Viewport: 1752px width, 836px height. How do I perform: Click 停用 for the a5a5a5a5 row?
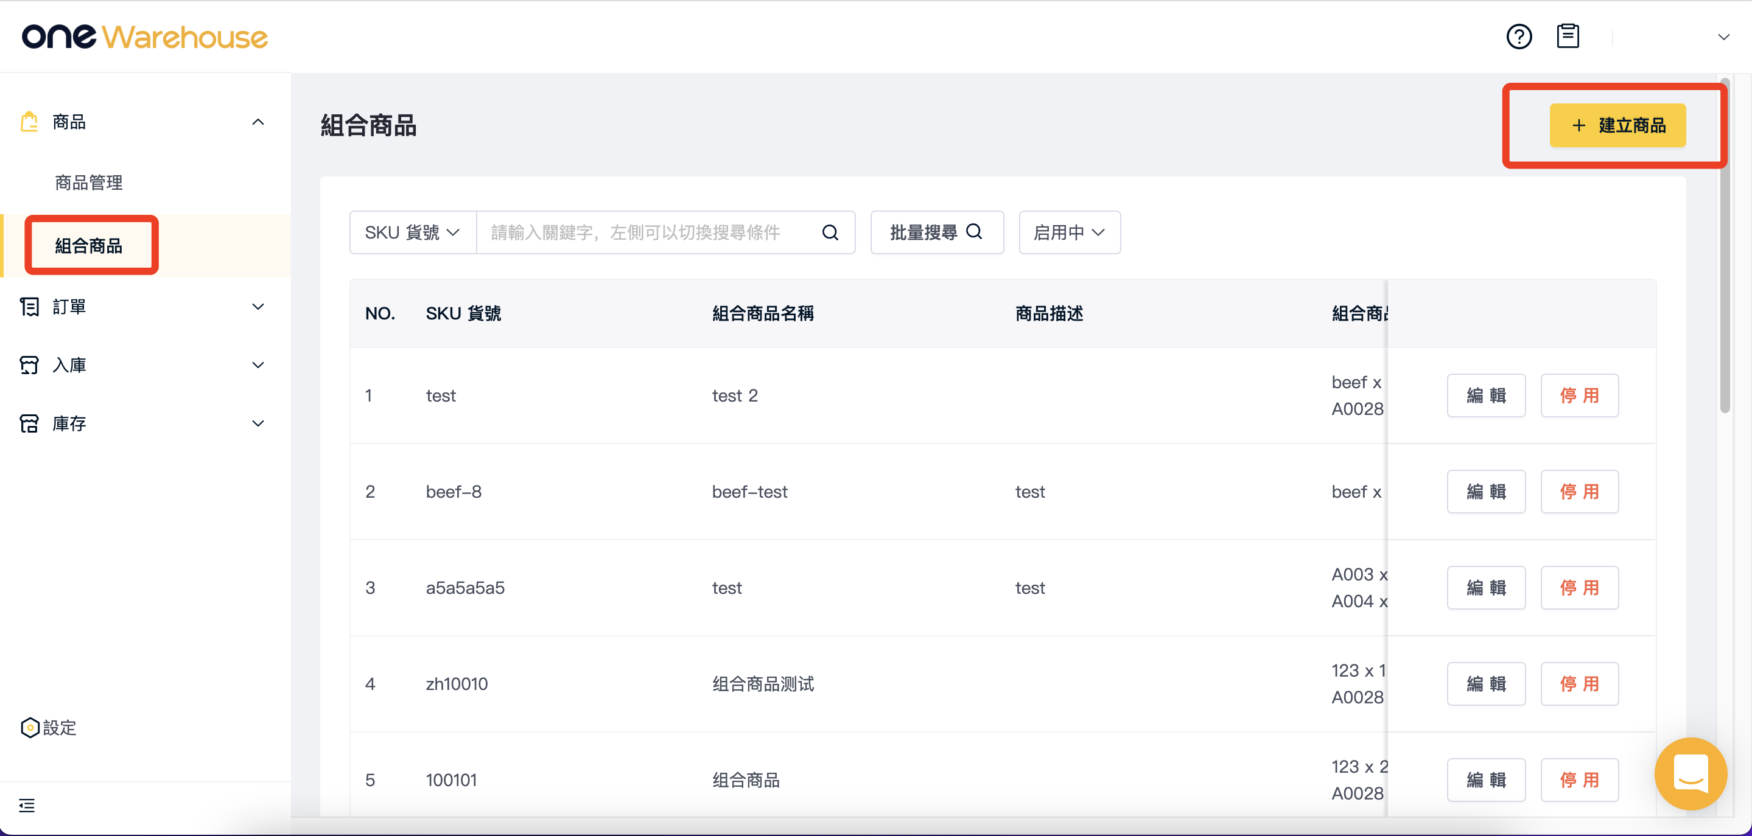pyautogui.click(x=1579, y=588)
